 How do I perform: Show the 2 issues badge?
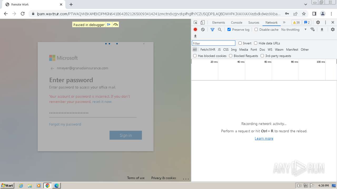pos(307,23)
